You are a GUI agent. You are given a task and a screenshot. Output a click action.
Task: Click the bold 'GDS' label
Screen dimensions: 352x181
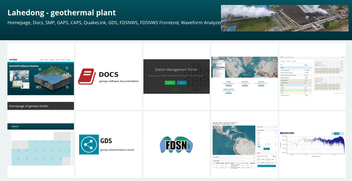106,141
